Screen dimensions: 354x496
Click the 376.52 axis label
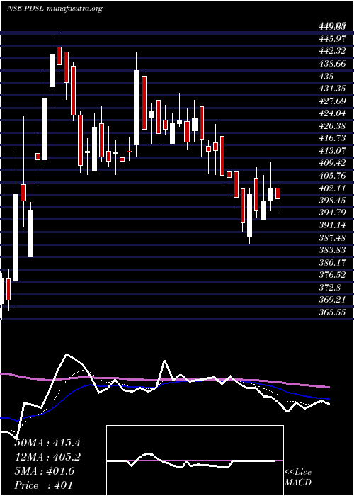[333, 275]
